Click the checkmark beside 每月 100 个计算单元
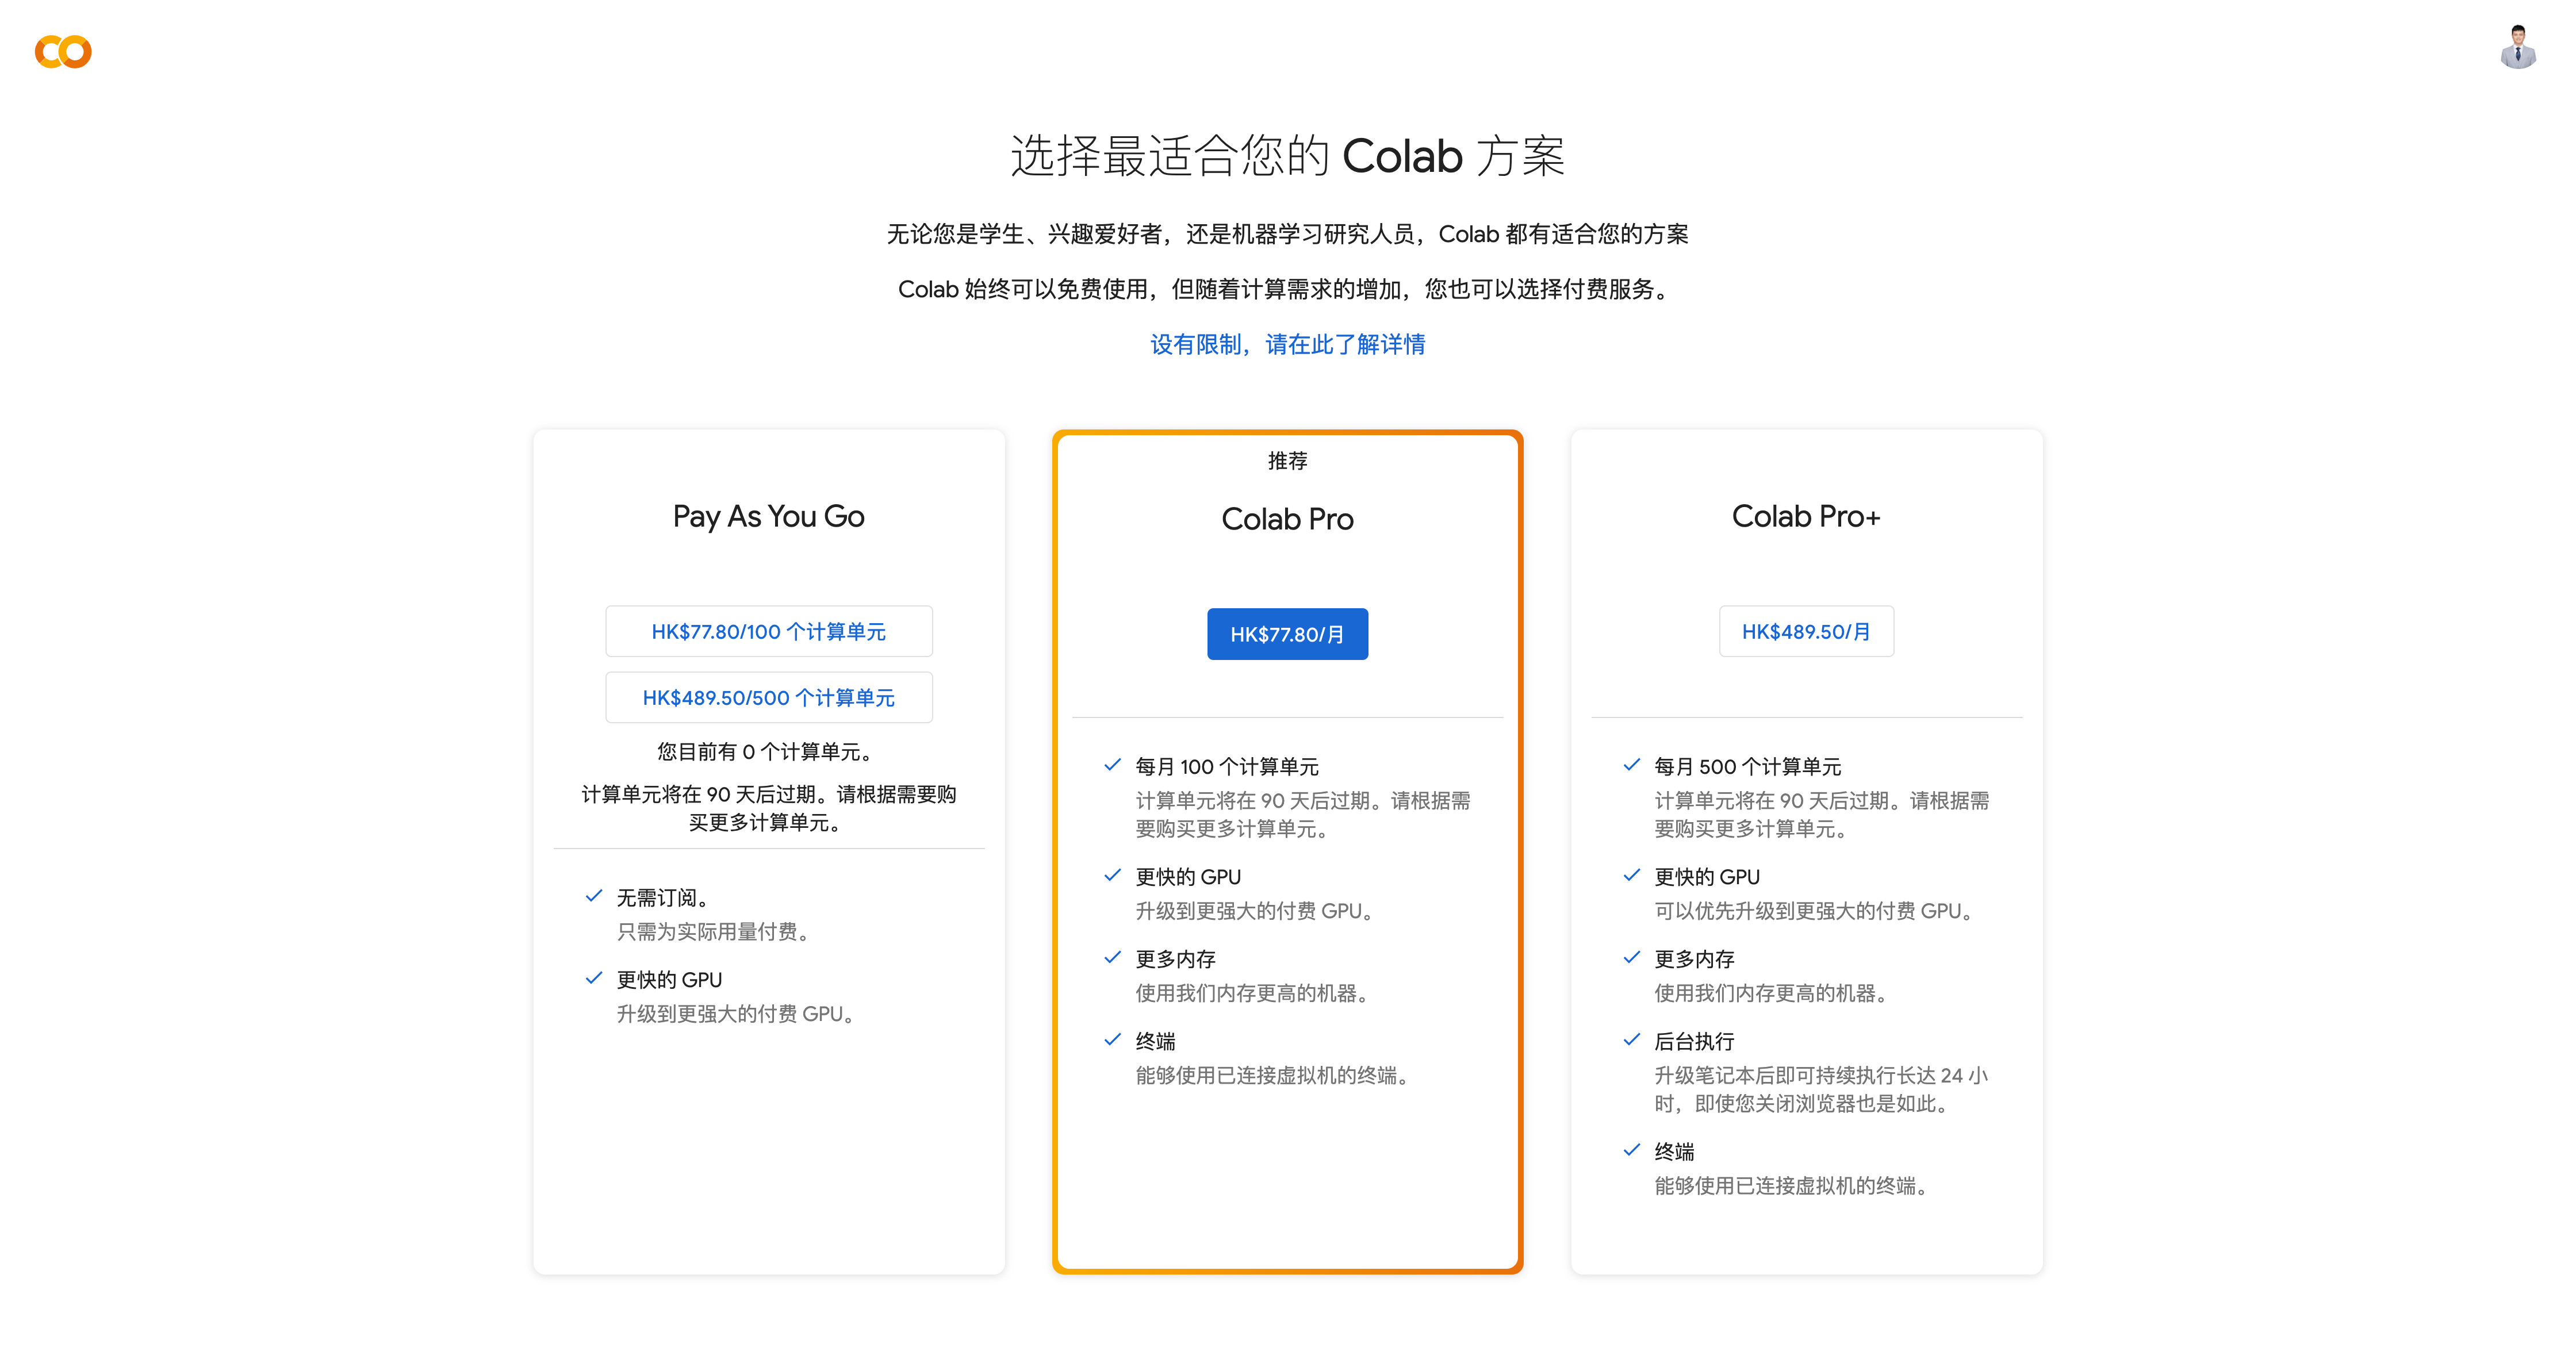Image resolution: width=2576 pixels, height=1351 pixels. coord(1112,765)
